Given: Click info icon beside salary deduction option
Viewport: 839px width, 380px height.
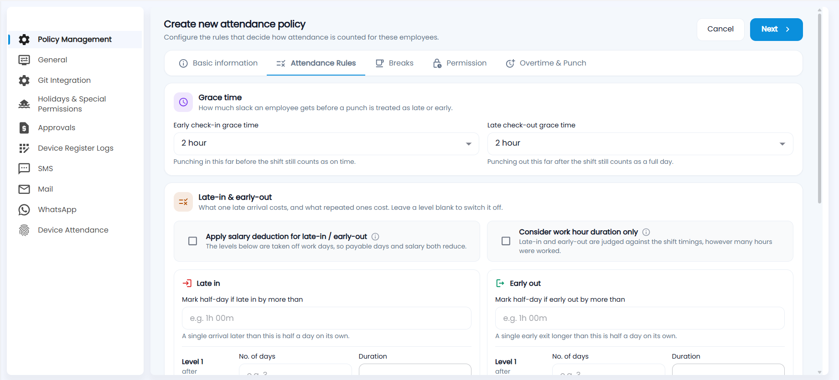Looking at the screenshot, I should point(375,237).
